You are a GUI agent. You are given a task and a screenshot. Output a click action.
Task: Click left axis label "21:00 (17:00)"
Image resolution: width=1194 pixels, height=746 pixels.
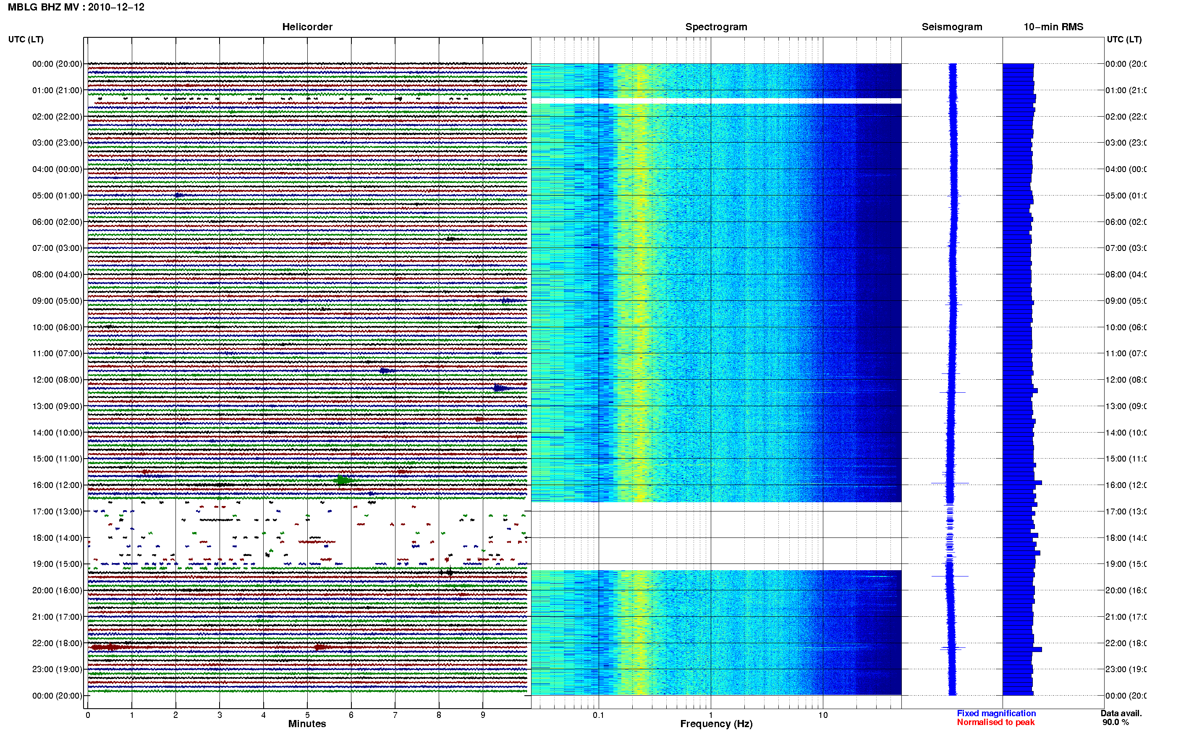coord(57,617)
